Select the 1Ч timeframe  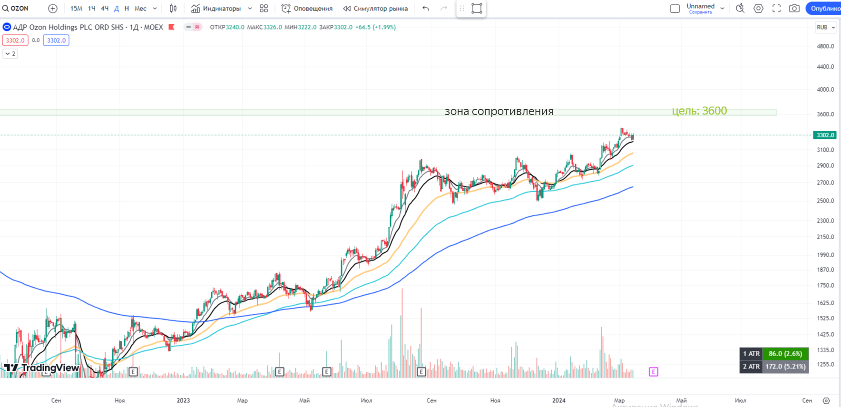(x=92, y=9)
